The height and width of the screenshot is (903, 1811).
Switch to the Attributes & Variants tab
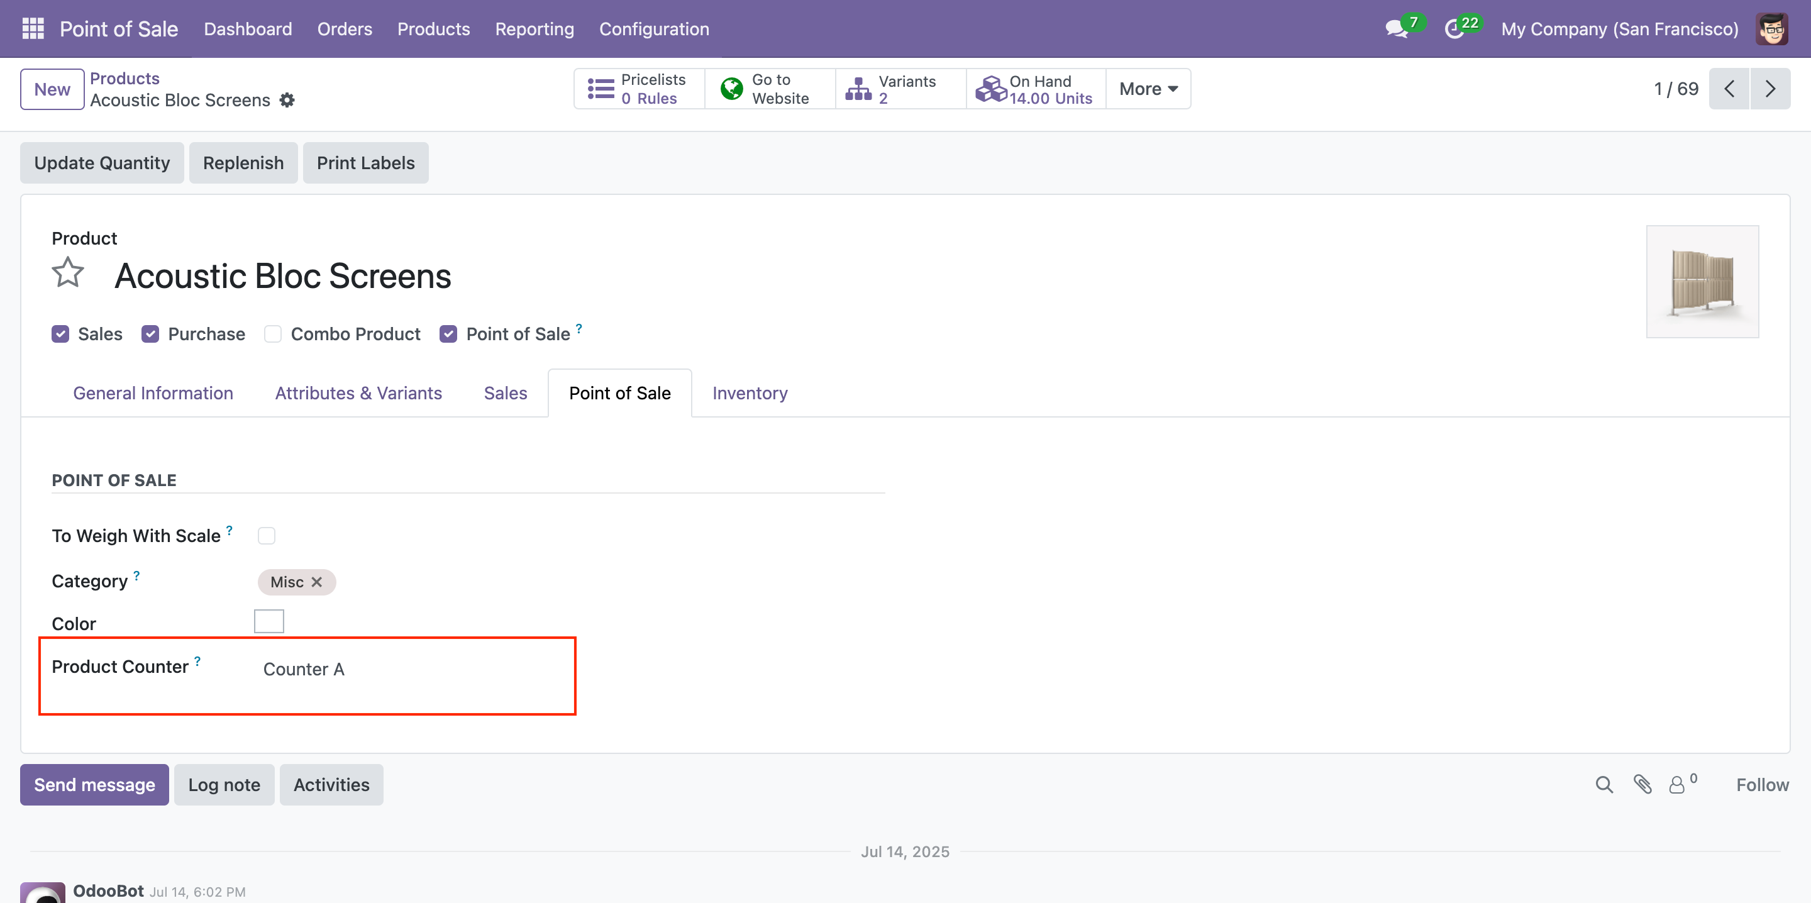pyautogui.click(x=358, y=393)
